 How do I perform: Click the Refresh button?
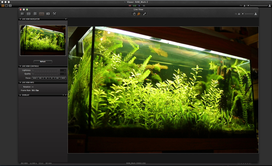click(43, 62)
